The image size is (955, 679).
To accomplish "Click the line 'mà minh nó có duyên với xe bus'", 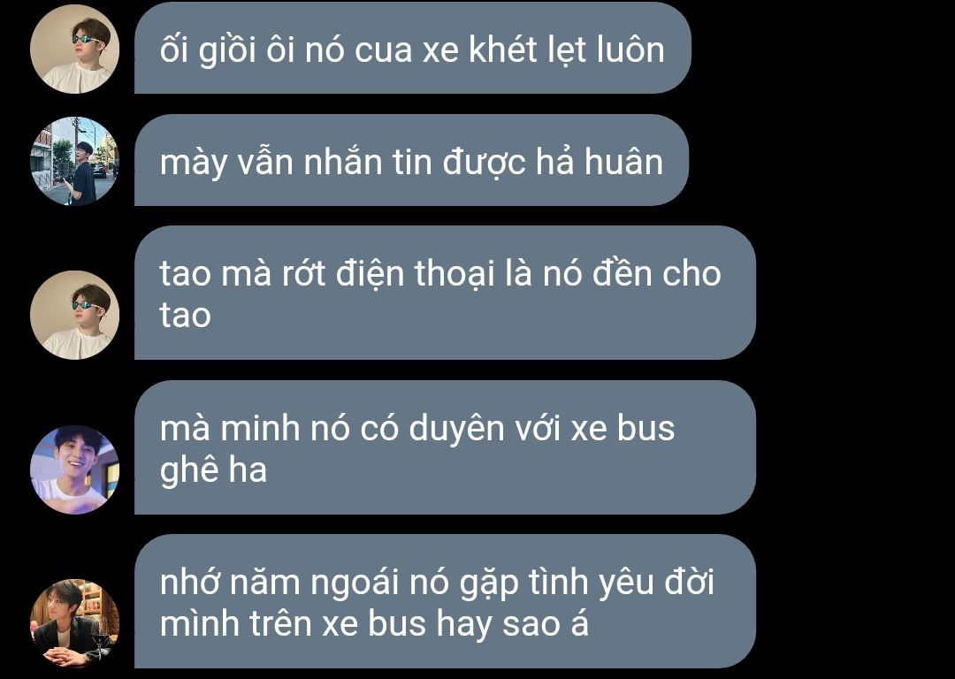I will coord(417,428).
